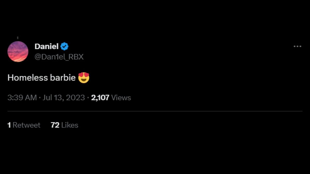
Task: Click the 2,107 view count number
Action: 100,98
